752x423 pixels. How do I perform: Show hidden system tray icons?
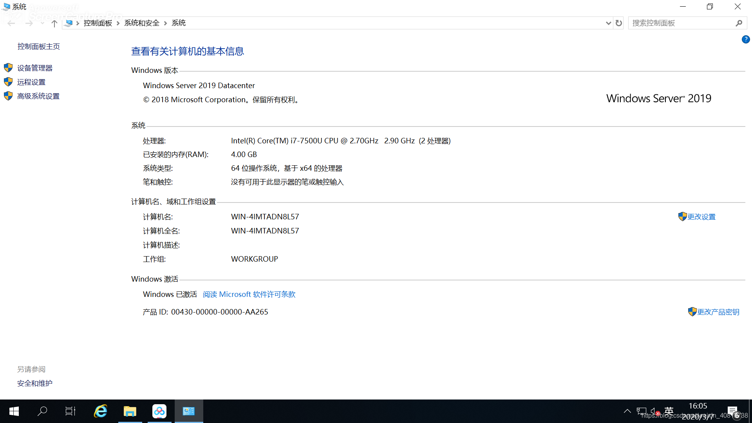pos(627,411)
